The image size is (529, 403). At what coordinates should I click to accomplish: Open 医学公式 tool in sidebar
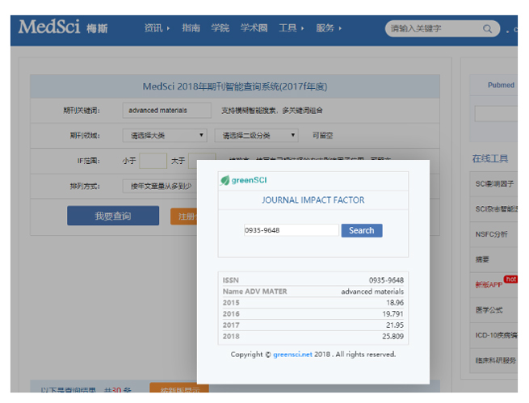pyautogui.click(x=489, y=310)
